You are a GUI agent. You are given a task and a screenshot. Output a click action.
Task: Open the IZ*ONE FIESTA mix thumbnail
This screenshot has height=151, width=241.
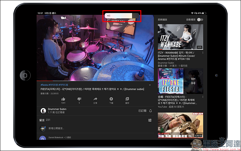pyautogui.click(x=180, y=81)
